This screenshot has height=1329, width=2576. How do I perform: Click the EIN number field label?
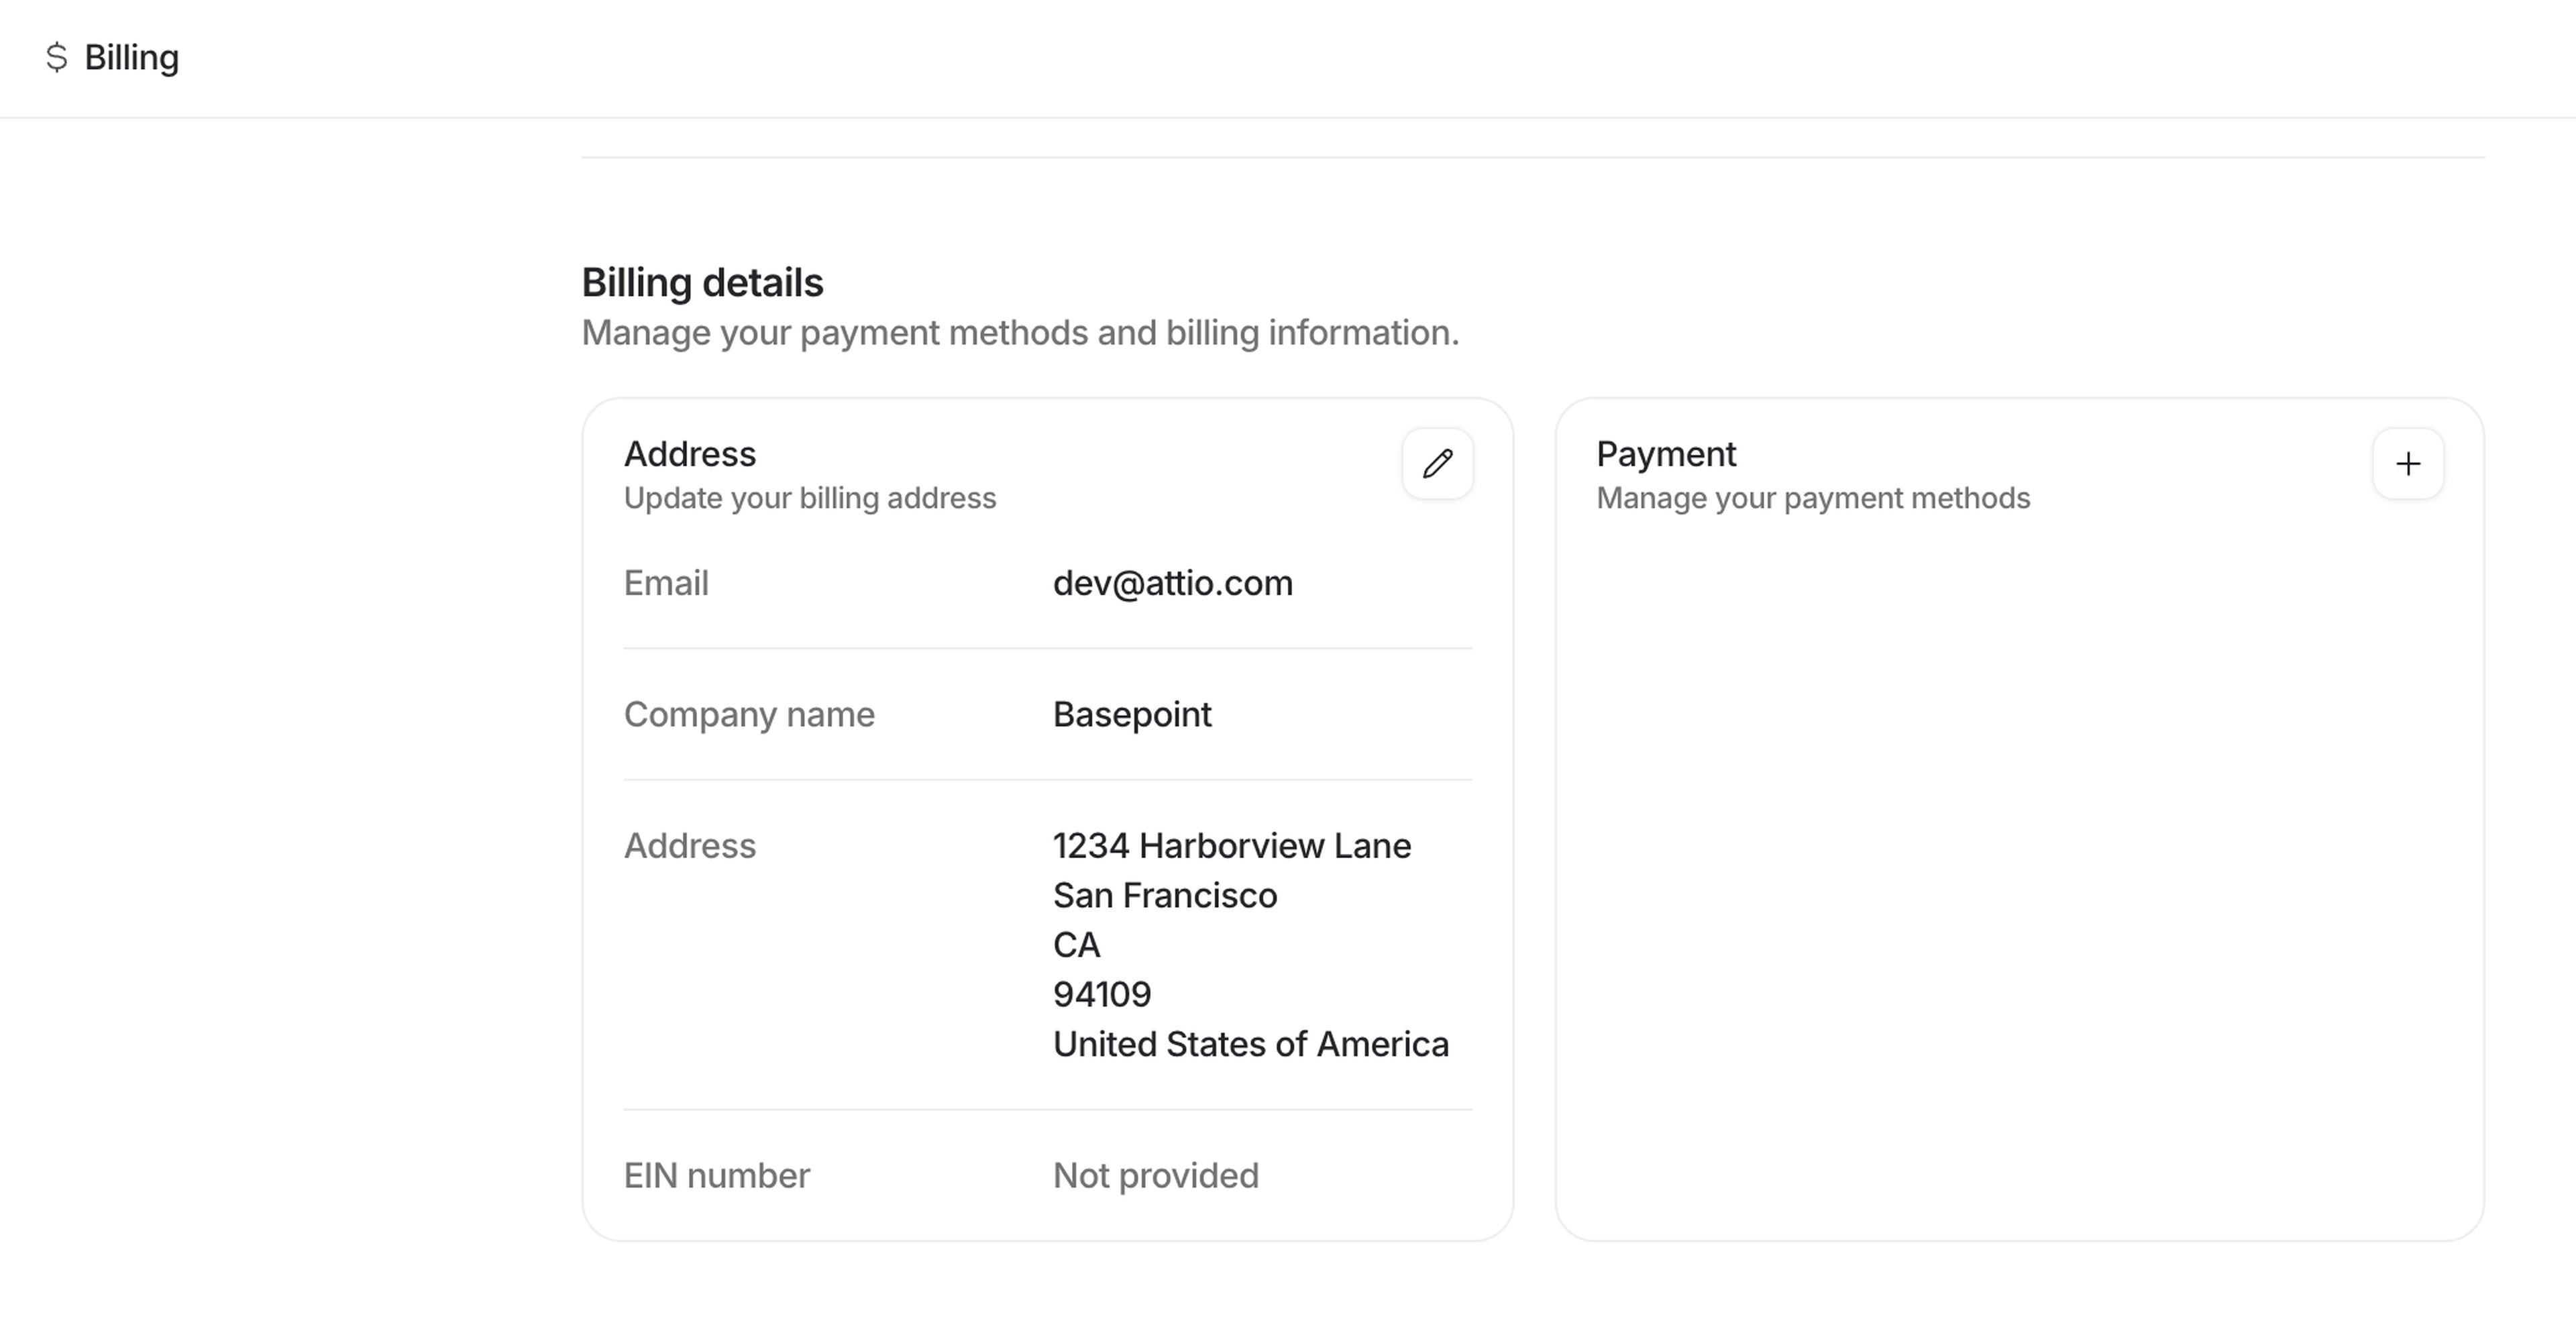point(716,1175)
